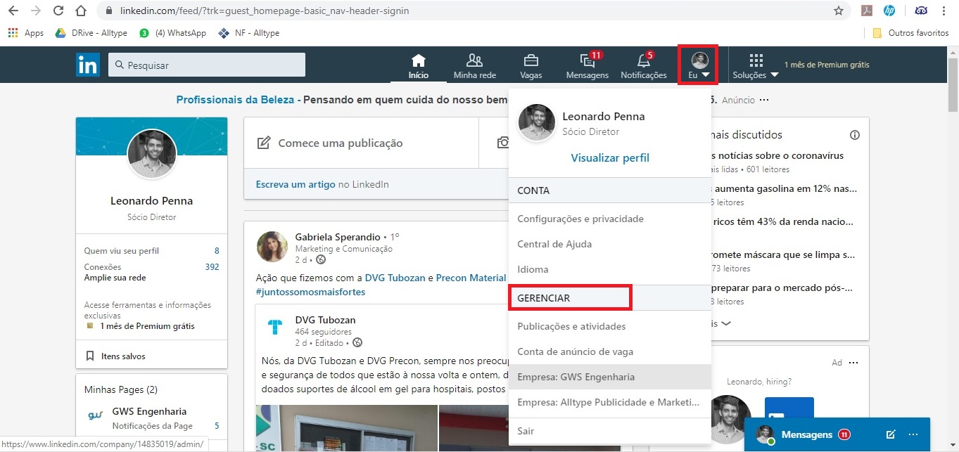Click the PDF extension icon
Screen dimensions: 959x452
click(x=868, y=11)
